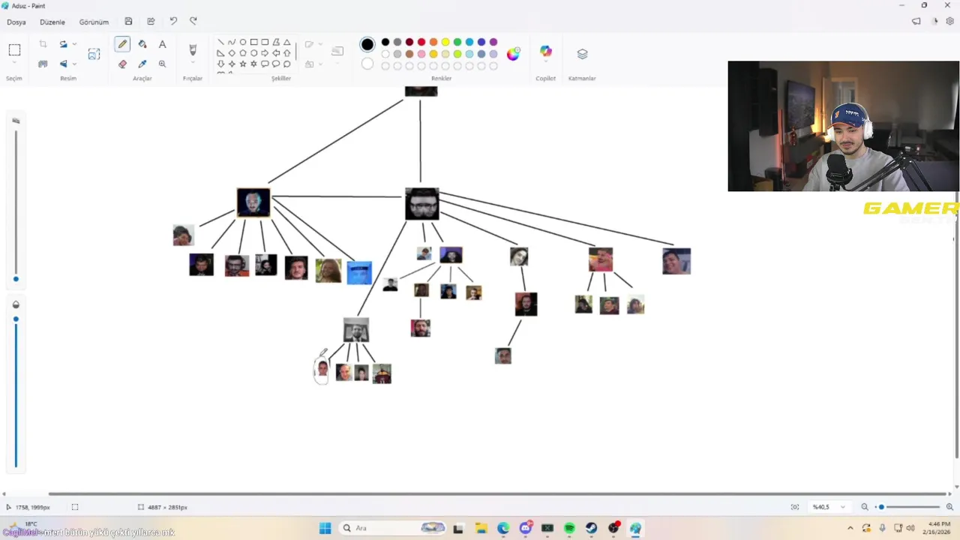Viewport: 960px width, 540px height.
Task: Click the brush size vertical slider
Action: click(16, 205)
